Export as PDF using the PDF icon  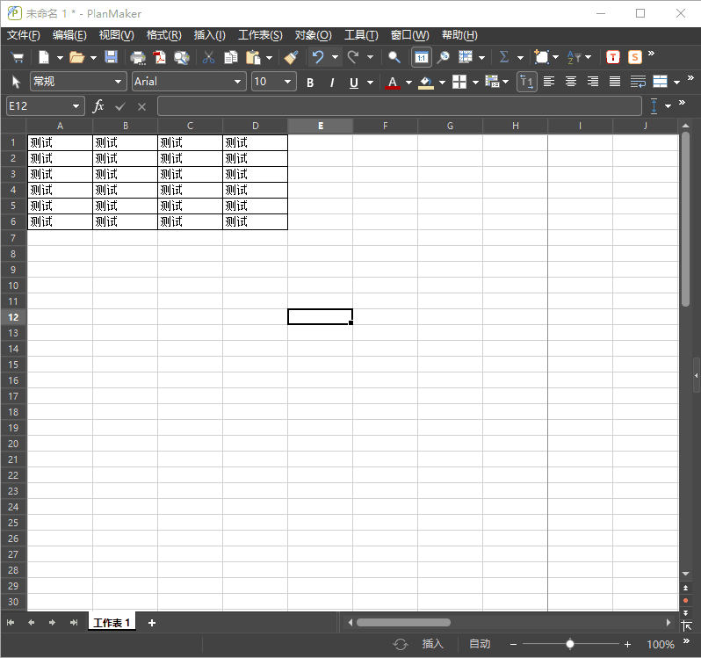tap(160, 57)
